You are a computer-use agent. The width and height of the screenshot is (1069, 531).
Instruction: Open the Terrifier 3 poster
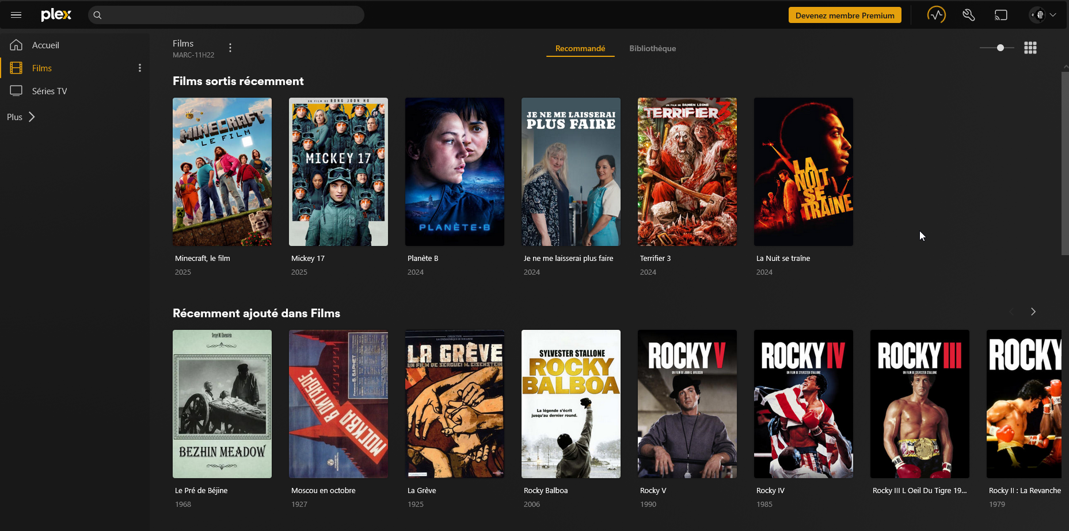(x=687, y=172)
